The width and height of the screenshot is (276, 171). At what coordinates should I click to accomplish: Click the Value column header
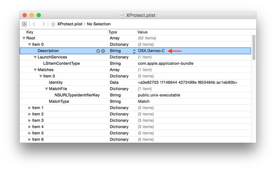142,32
